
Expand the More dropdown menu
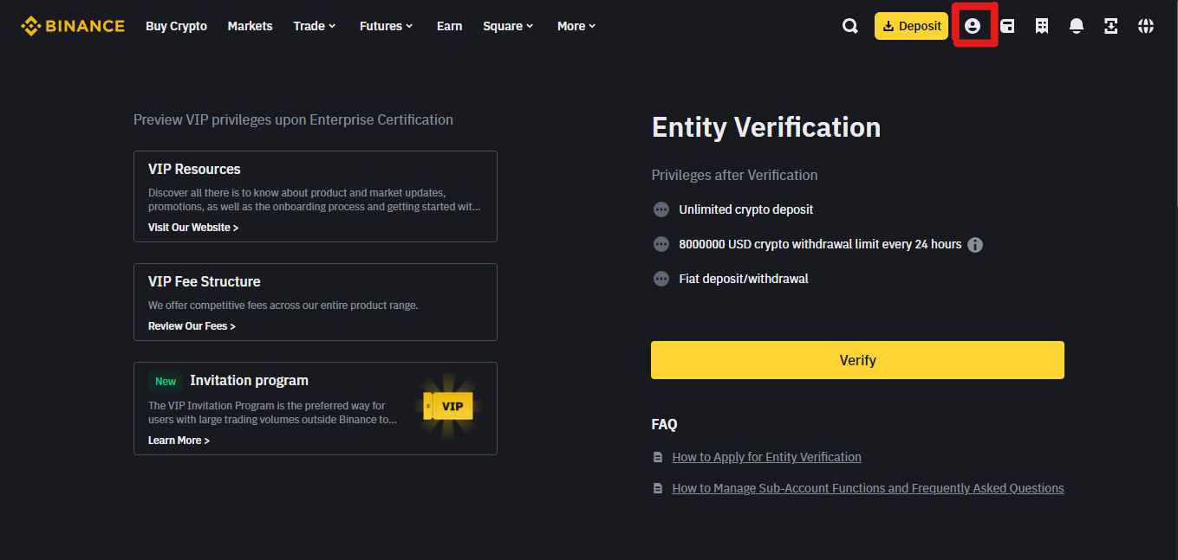pyautogui.click(x=576, y=26)
